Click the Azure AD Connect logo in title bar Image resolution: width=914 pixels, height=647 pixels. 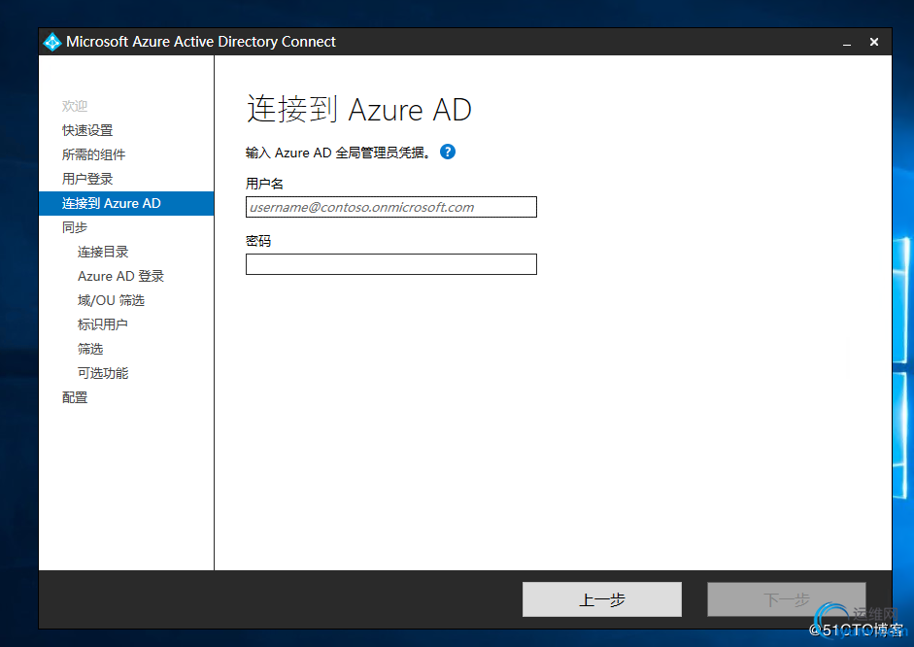point(52,42)
